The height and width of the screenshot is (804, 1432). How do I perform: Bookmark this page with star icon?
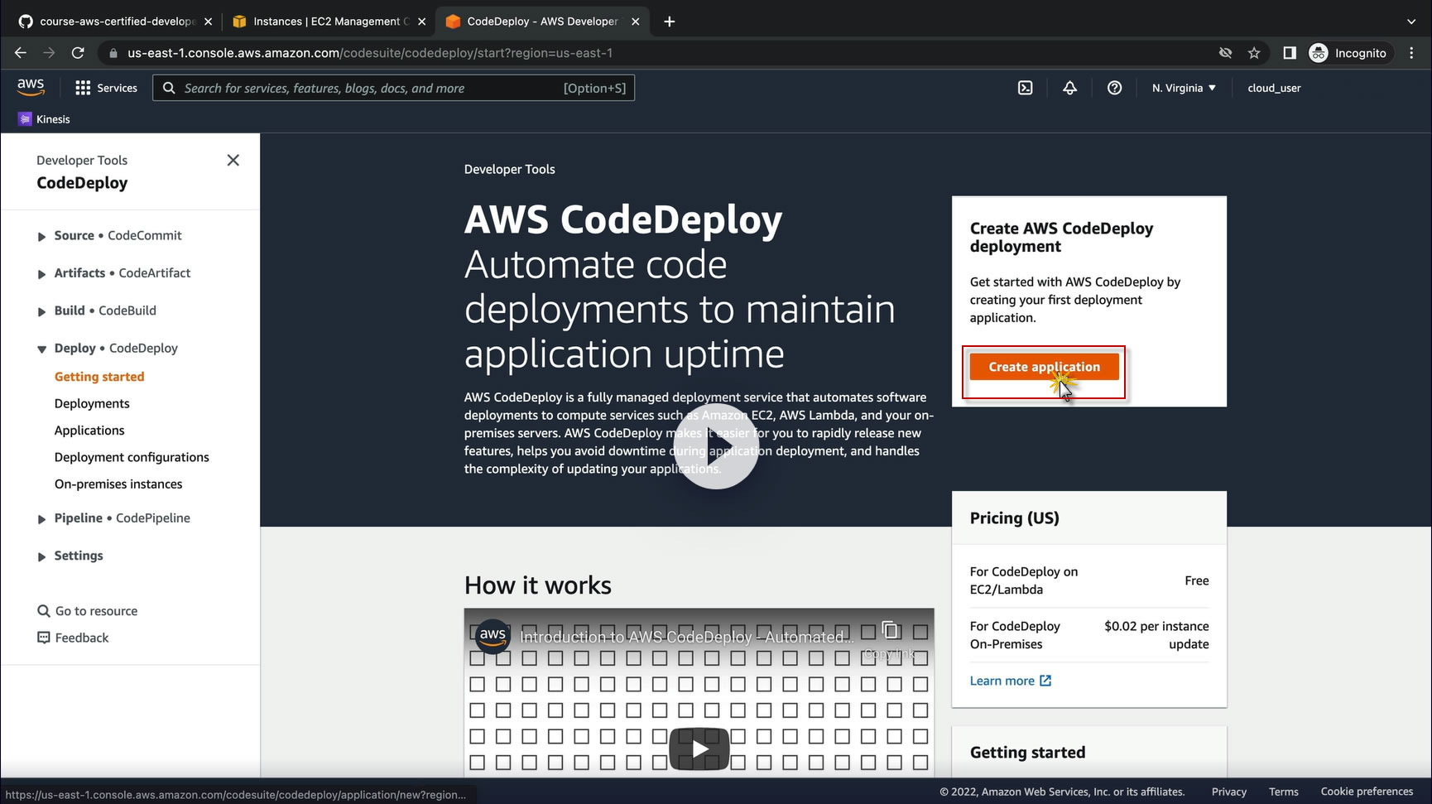click(x=1254, y=53)
